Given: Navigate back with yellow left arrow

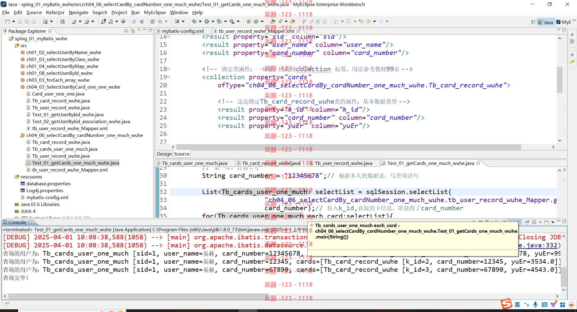Looking at the screenshot, I should click(x=368, y=22).
